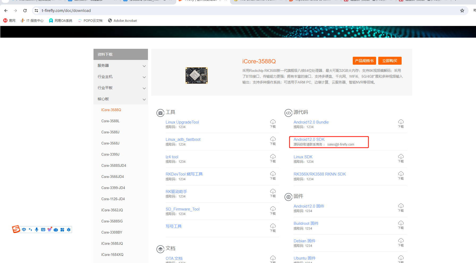The image size is (476, 263).
Task: Open the Adobe Acrobat bookmark icon
Action: tap(110, 20)
